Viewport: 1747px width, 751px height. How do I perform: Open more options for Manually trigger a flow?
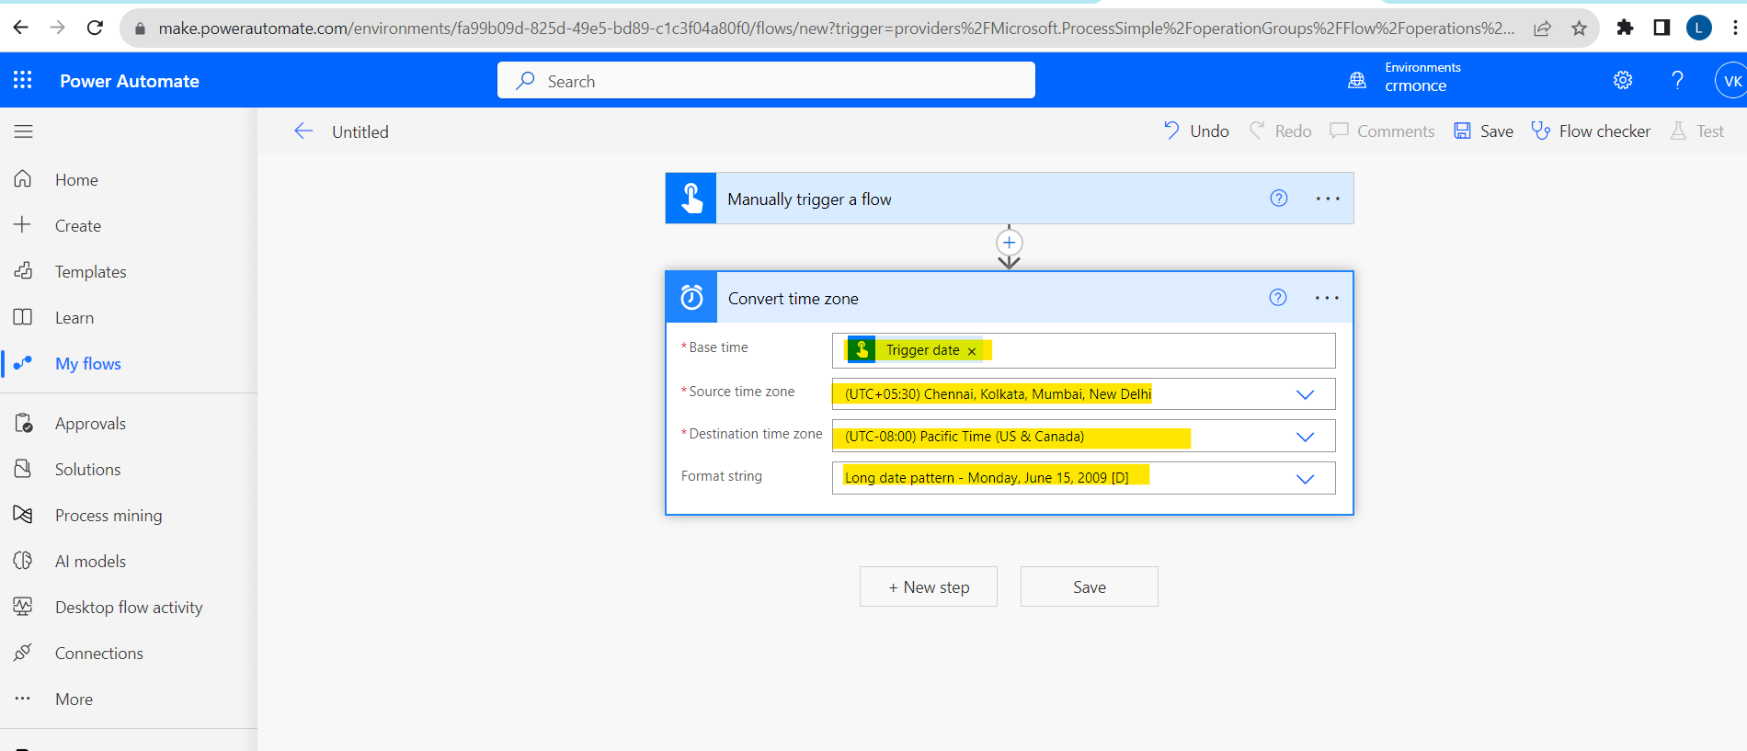point(1327,199)
